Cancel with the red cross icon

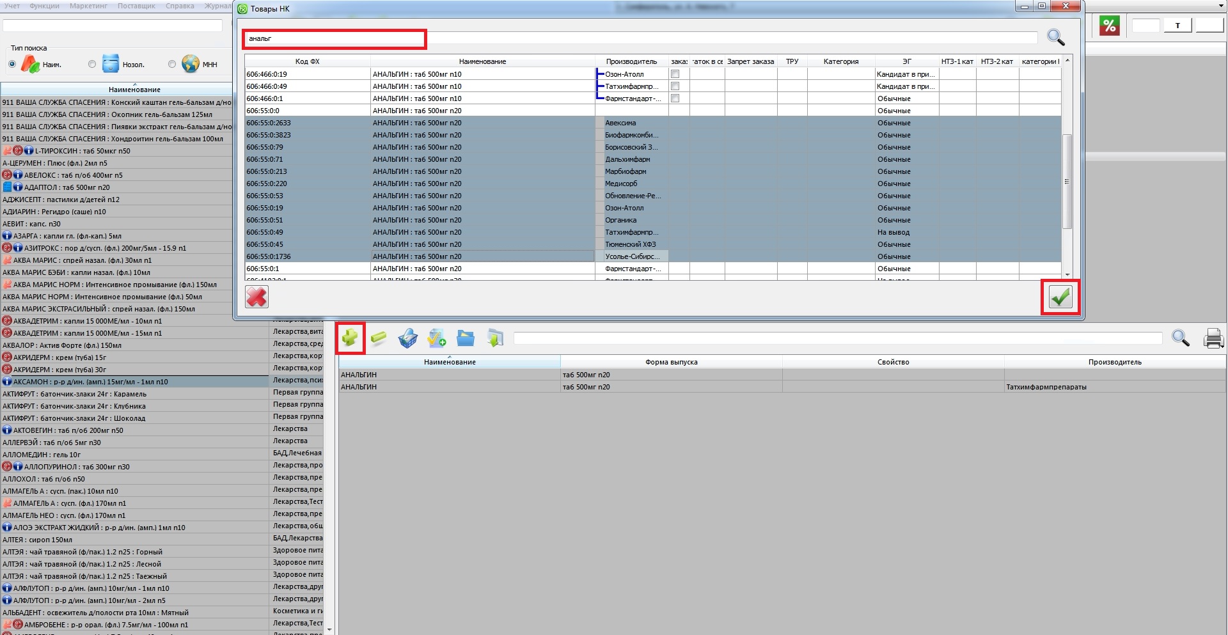257,297
